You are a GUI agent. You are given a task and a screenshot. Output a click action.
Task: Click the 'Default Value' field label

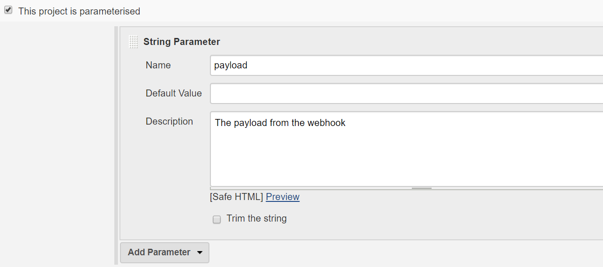[x=173, y=93]
